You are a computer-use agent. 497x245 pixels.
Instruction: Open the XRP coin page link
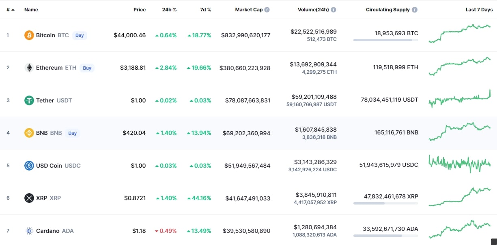(x=42, y=198)
